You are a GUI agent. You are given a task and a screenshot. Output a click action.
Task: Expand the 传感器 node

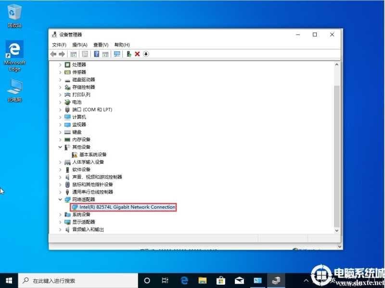(60, 72)
